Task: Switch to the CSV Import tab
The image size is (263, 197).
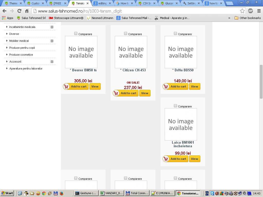Action: pyautogui.click(x=147, y=3)
